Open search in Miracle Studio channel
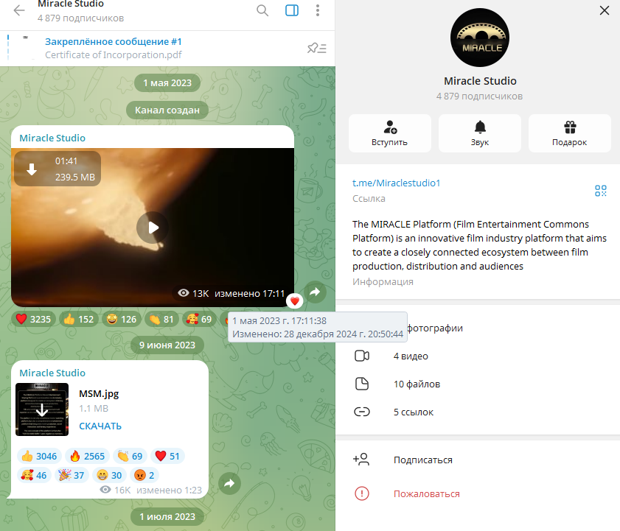Image resolution: width=620 pixels, height=531 pixels. tap(262, 10)
